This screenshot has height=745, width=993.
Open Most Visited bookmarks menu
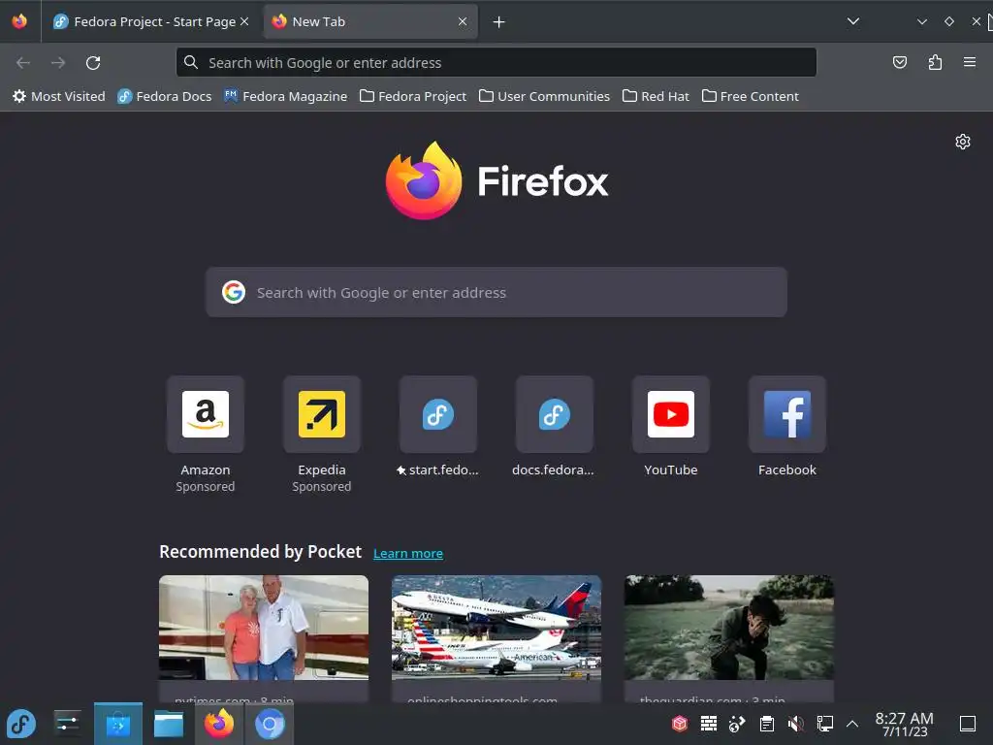pos(59,96)
